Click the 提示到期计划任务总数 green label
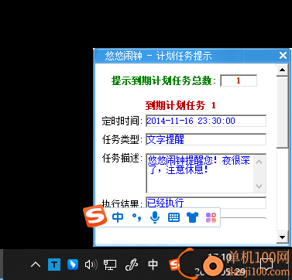The height and width of the screenshot is (280, 292). (163, 80)
